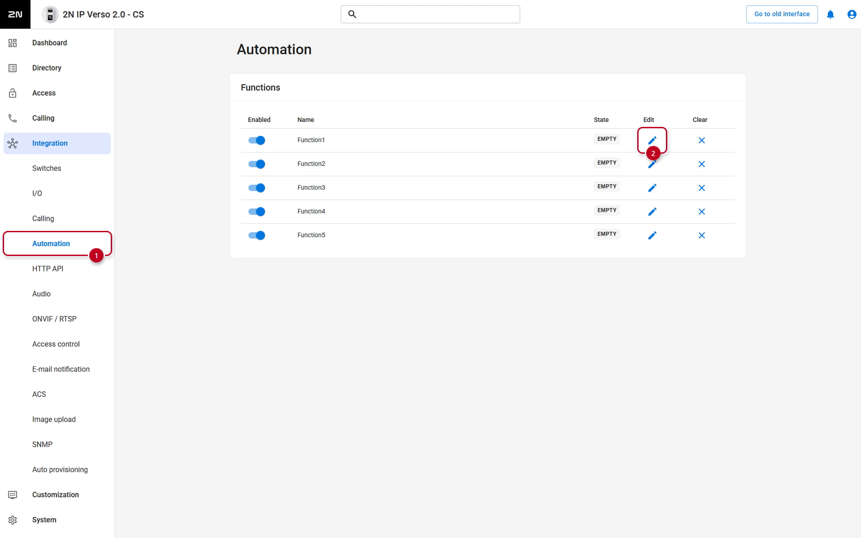Screen dimensions: 861x538
Task: Click the Customization display icon
Action: point(13,495)
